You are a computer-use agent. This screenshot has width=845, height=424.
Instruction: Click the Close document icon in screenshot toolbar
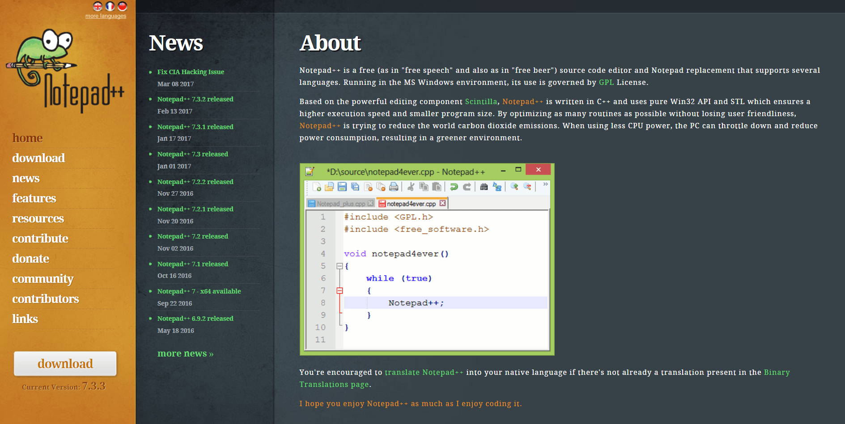368,187
